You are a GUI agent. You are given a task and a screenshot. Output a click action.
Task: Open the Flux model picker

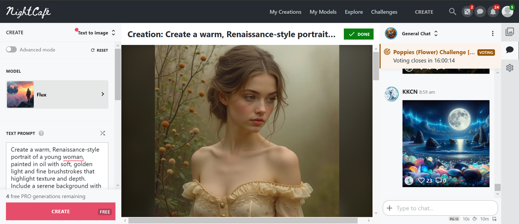pos(57,94)
